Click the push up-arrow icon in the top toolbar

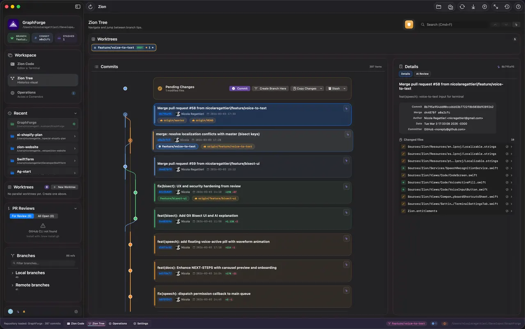pos(484,7)
